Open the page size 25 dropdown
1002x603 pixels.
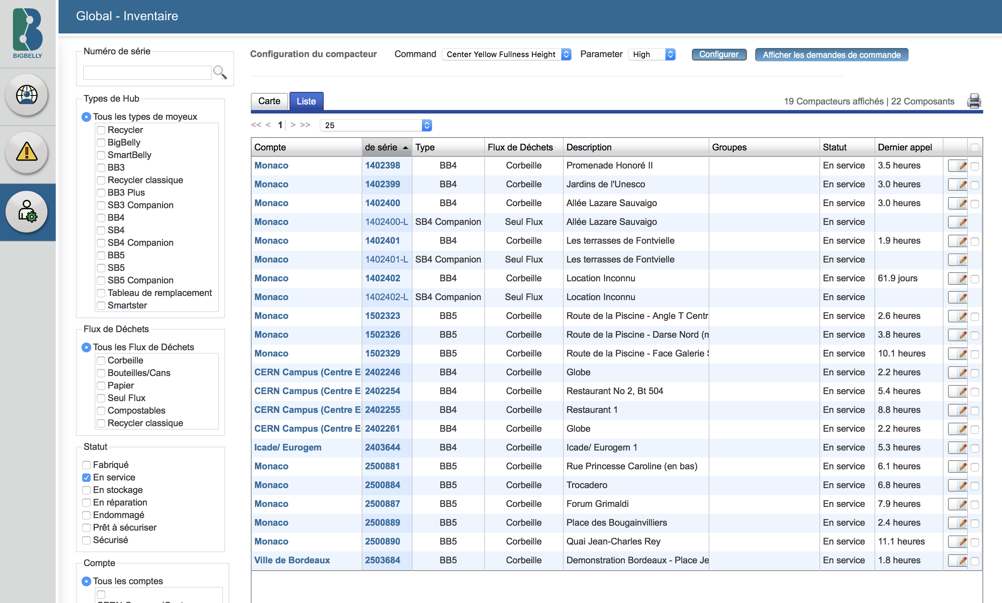click(x=376, y=125)
